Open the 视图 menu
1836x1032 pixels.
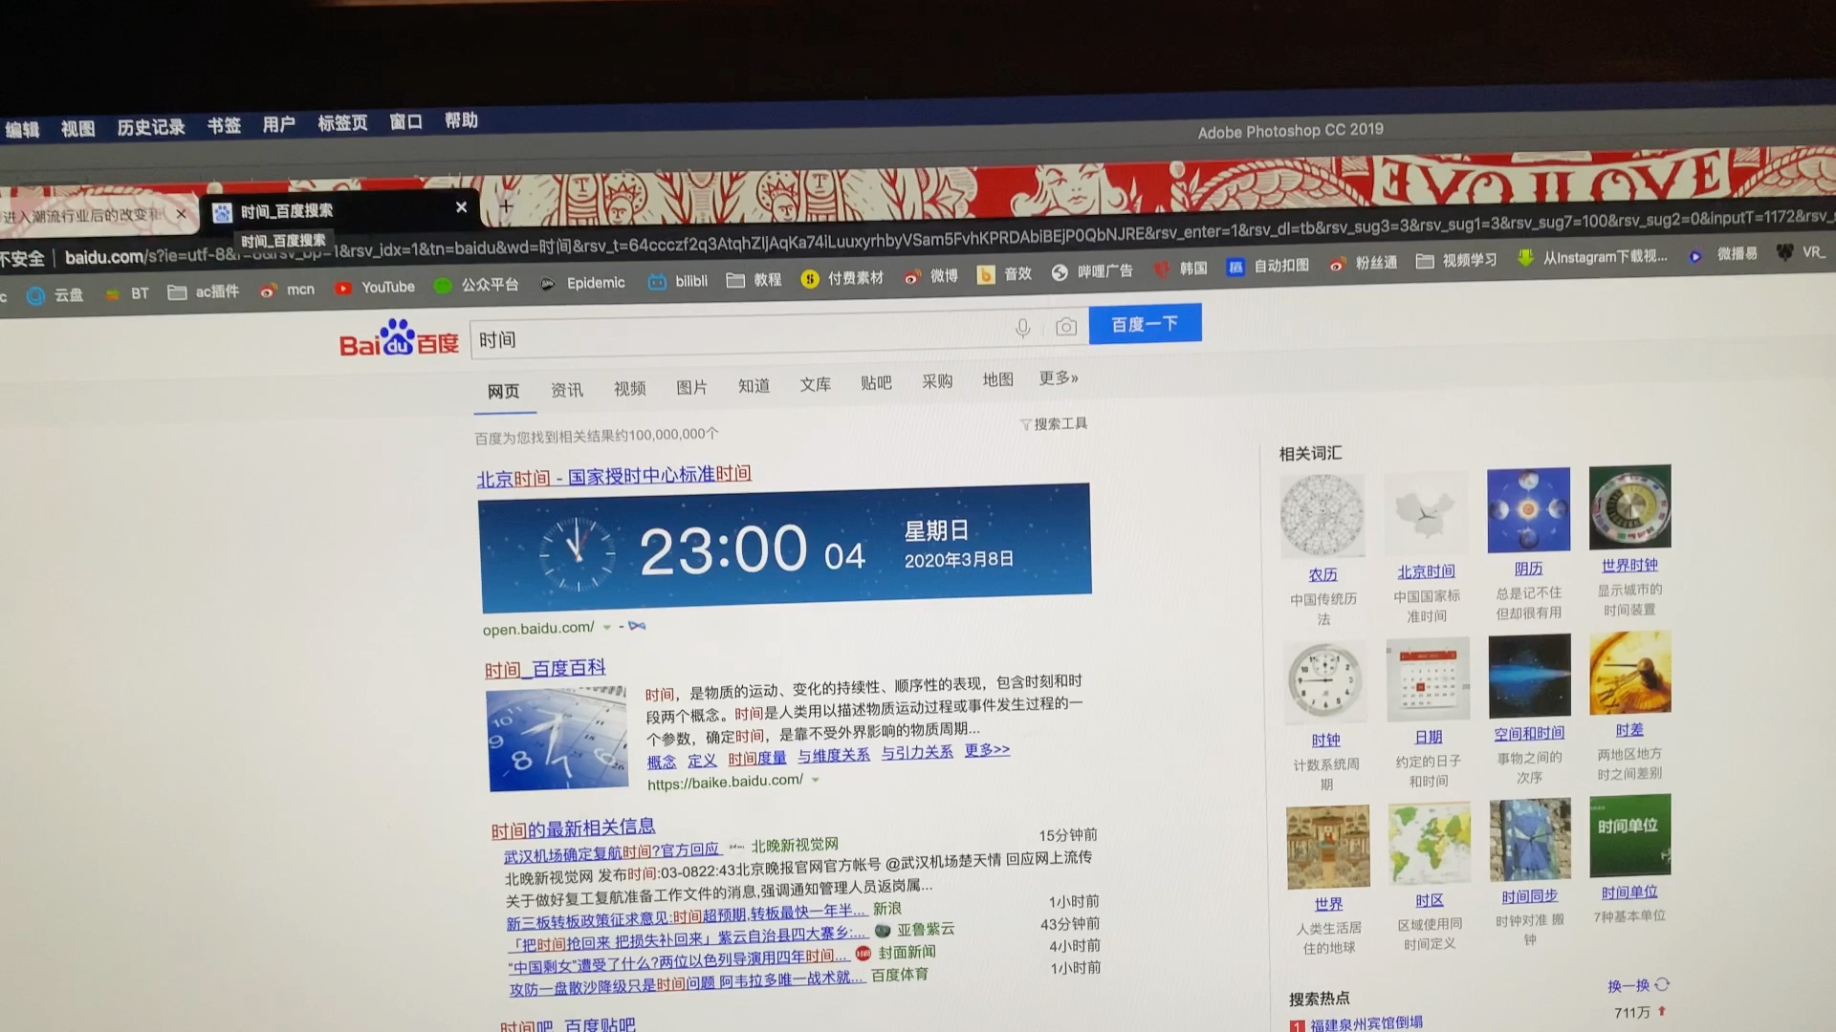(x=77, y=128)
